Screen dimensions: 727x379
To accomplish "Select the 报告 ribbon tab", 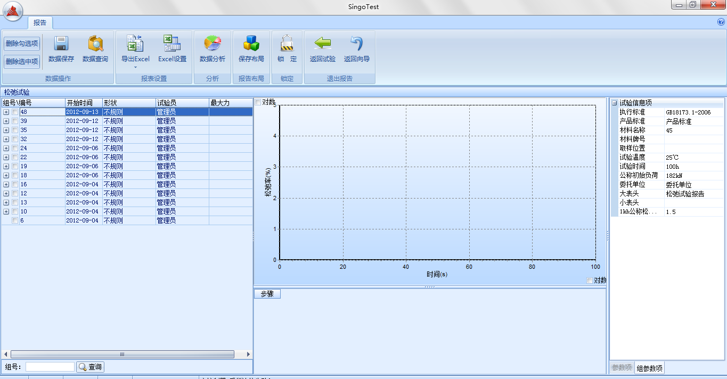I will (40, 22).
